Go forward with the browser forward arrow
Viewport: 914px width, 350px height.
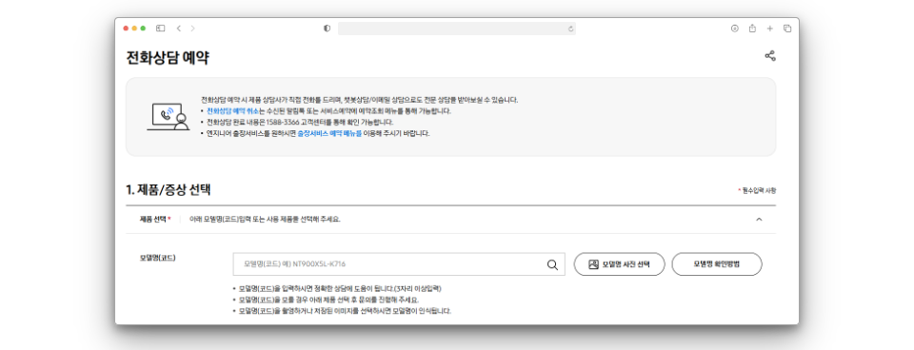[x=193, y=28]
